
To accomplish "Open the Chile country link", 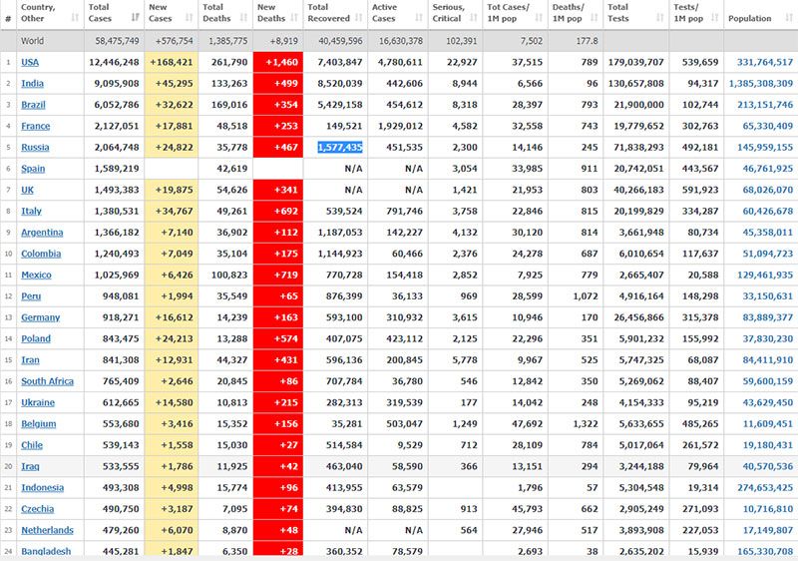I will (x=32, y=445).
